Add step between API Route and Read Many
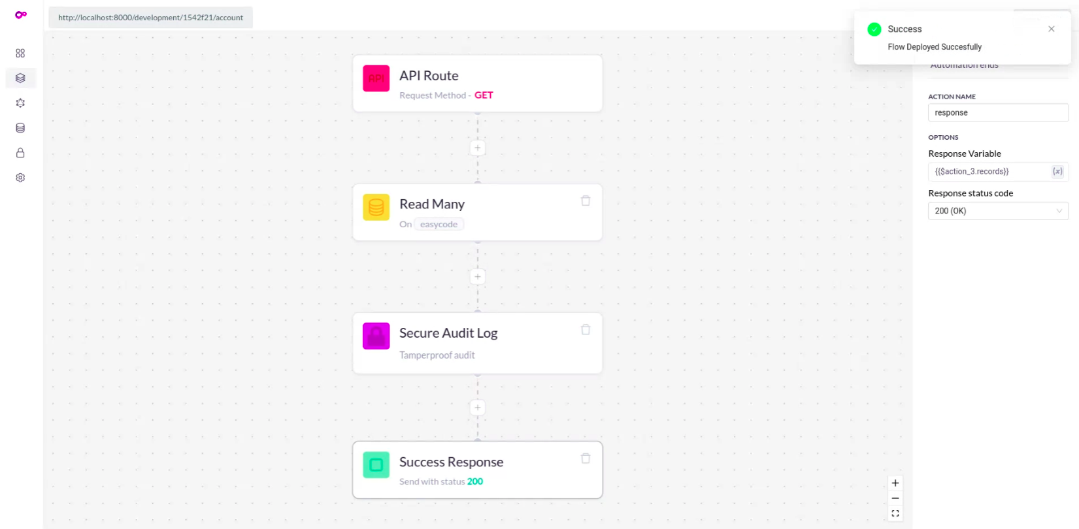This screenshot has height=529, width=1079. [x=478, y=148]
